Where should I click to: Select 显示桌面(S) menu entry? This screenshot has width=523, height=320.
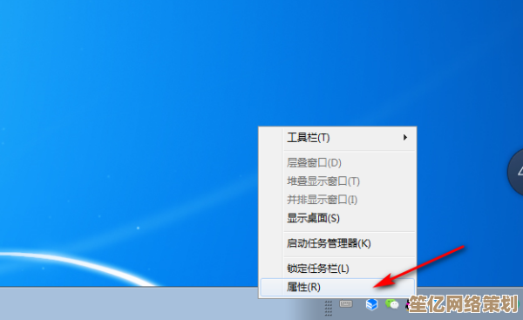337,218
